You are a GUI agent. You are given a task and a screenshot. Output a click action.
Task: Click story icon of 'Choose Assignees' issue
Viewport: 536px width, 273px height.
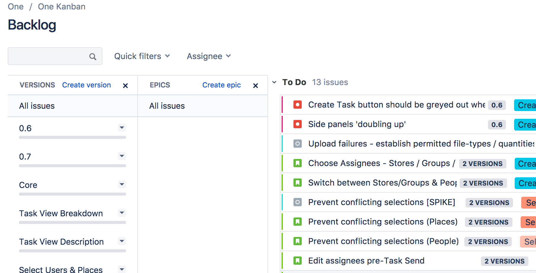coord(298,163)
